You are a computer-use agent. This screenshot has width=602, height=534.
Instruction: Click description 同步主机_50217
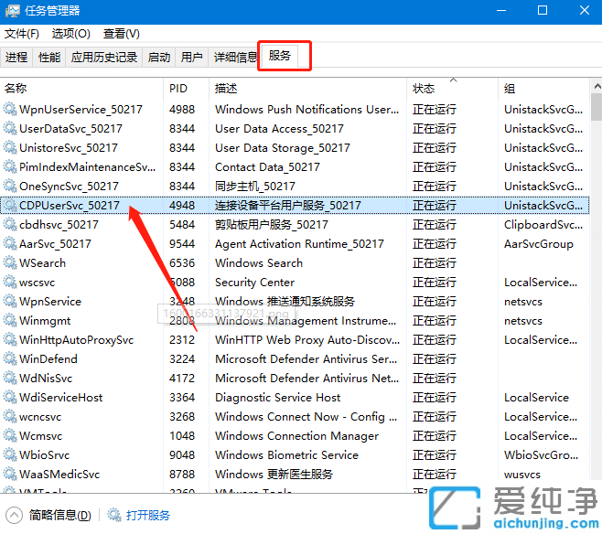click(x=255, y=186)
